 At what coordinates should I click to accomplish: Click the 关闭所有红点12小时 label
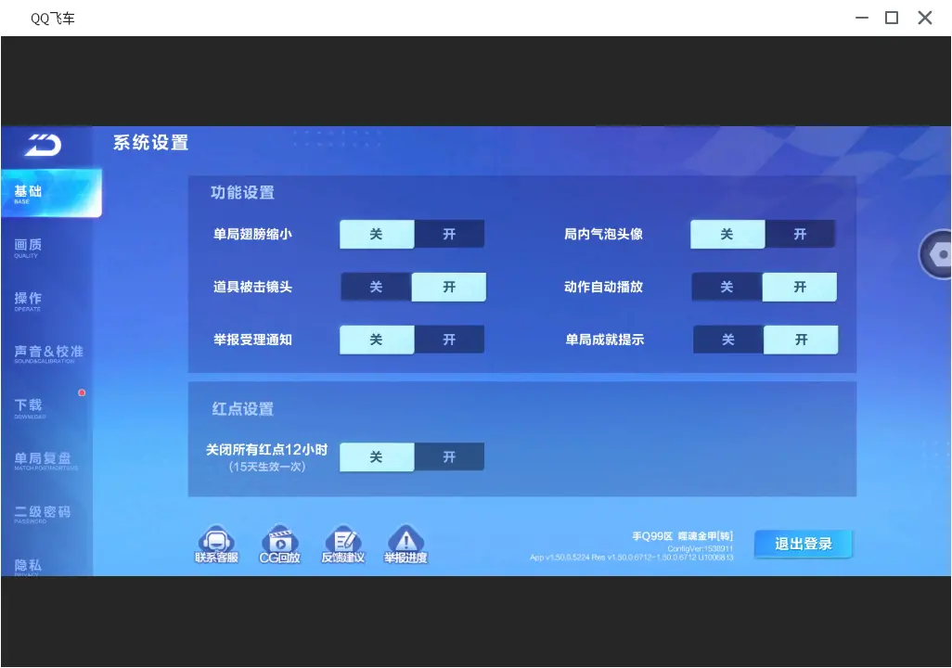pos(266,449)
